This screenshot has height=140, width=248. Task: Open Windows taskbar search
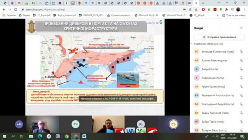(x=13, y=136)
